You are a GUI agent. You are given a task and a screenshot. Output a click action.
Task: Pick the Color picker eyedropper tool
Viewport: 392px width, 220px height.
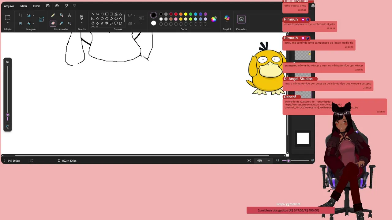(61, 23)
